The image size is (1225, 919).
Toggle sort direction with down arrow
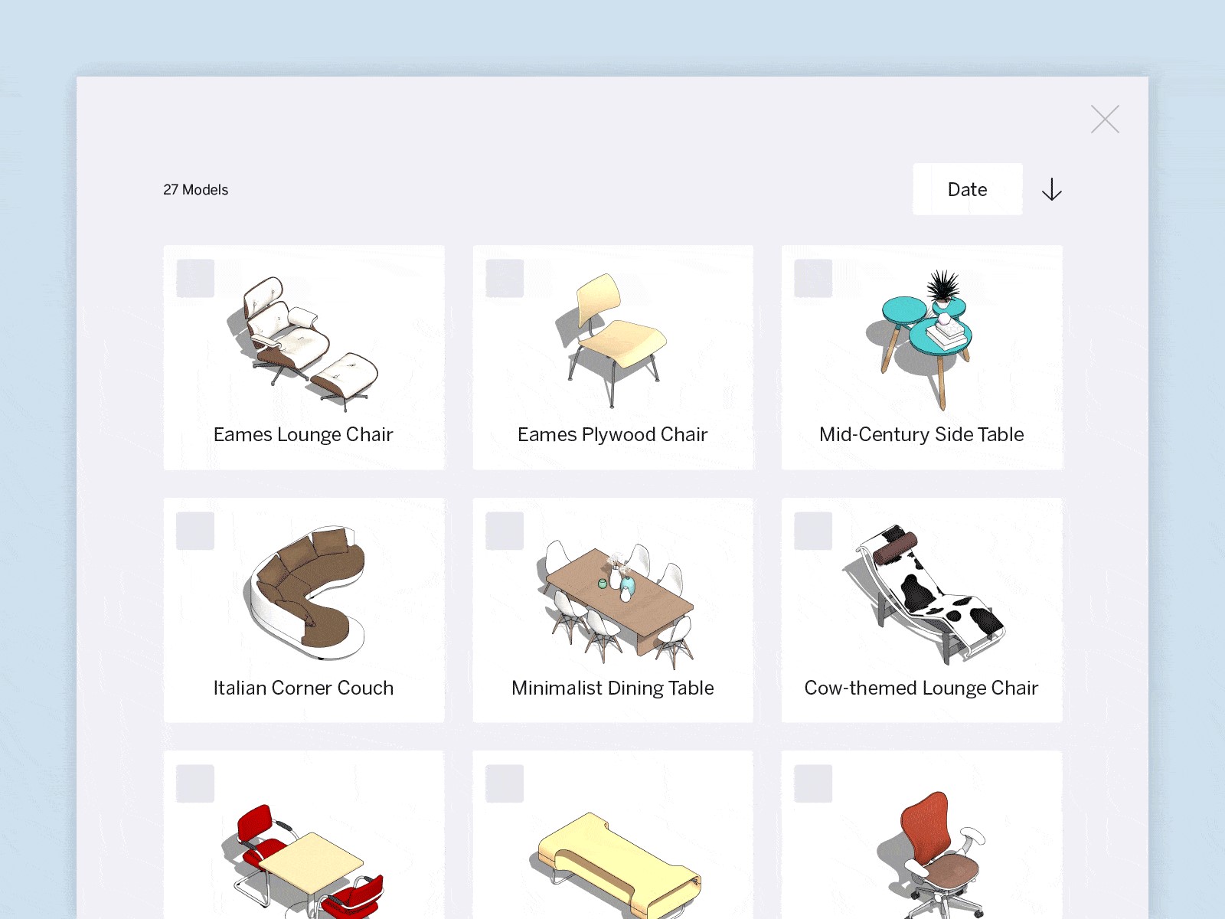[x=1052, y=189]
